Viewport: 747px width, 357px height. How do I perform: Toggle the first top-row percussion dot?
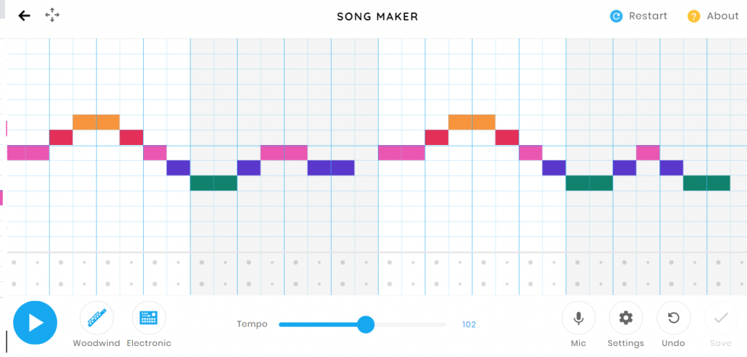tap(14, 262)
